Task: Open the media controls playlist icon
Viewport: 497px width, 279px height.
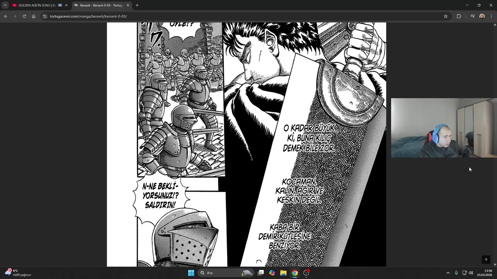Action: [473, 16]
